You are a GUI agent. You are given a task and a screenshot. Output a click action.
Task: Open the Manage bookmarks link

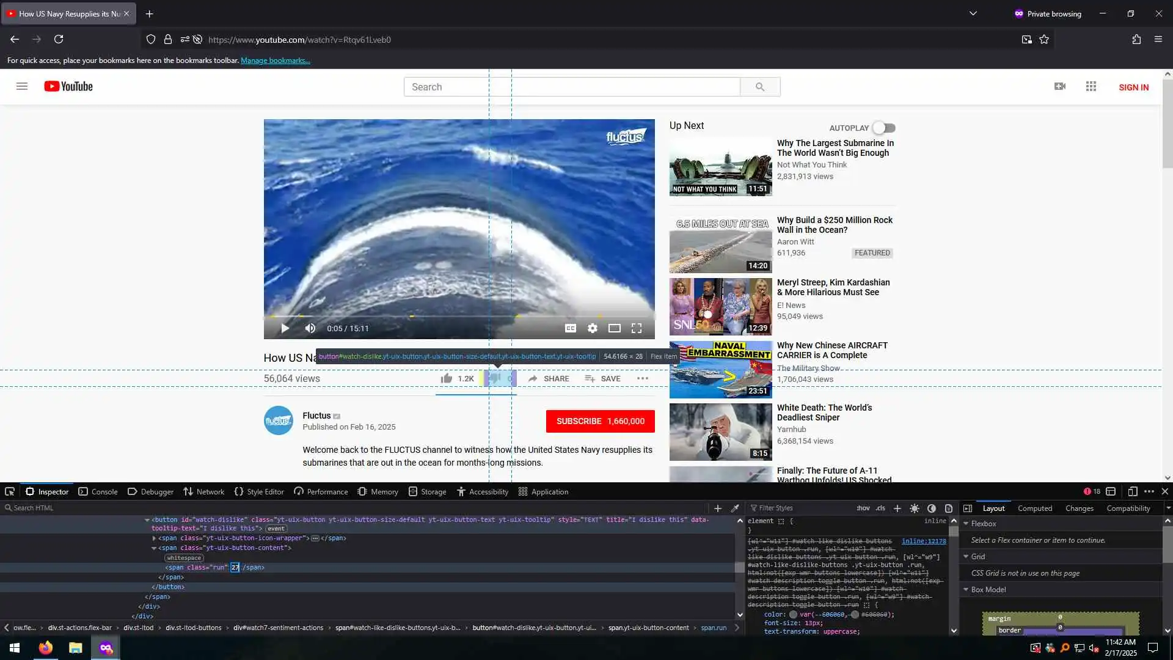click(275, 61)
